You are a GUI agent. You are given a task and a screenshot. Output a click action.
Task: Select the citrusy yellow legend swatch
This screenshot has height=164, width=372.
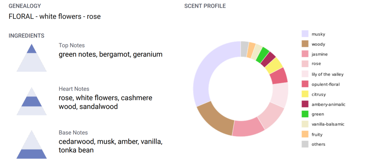(x=305, y=94)
